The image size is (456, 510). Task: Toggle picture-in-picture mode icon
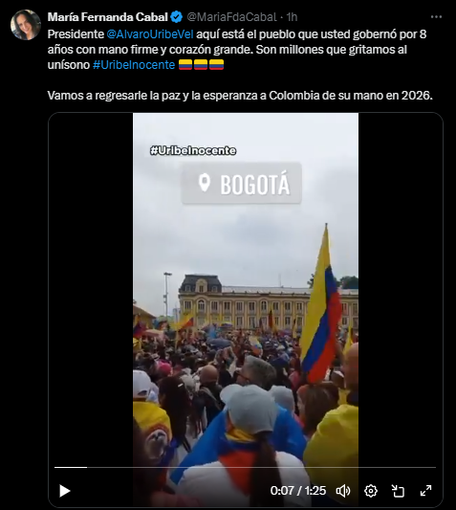pyautogui.click(x=398, y=491)
